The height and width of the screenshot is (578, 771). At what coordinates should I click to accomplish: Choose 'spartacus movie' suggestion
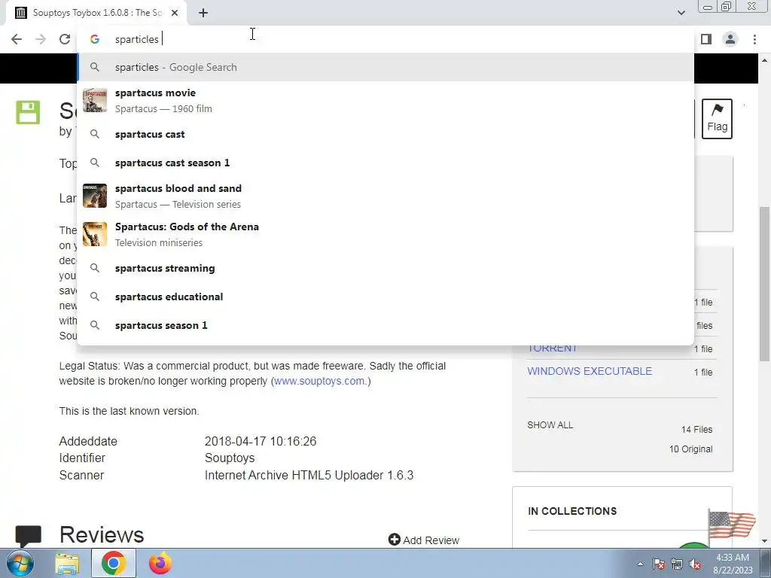[x=385, y=100]
